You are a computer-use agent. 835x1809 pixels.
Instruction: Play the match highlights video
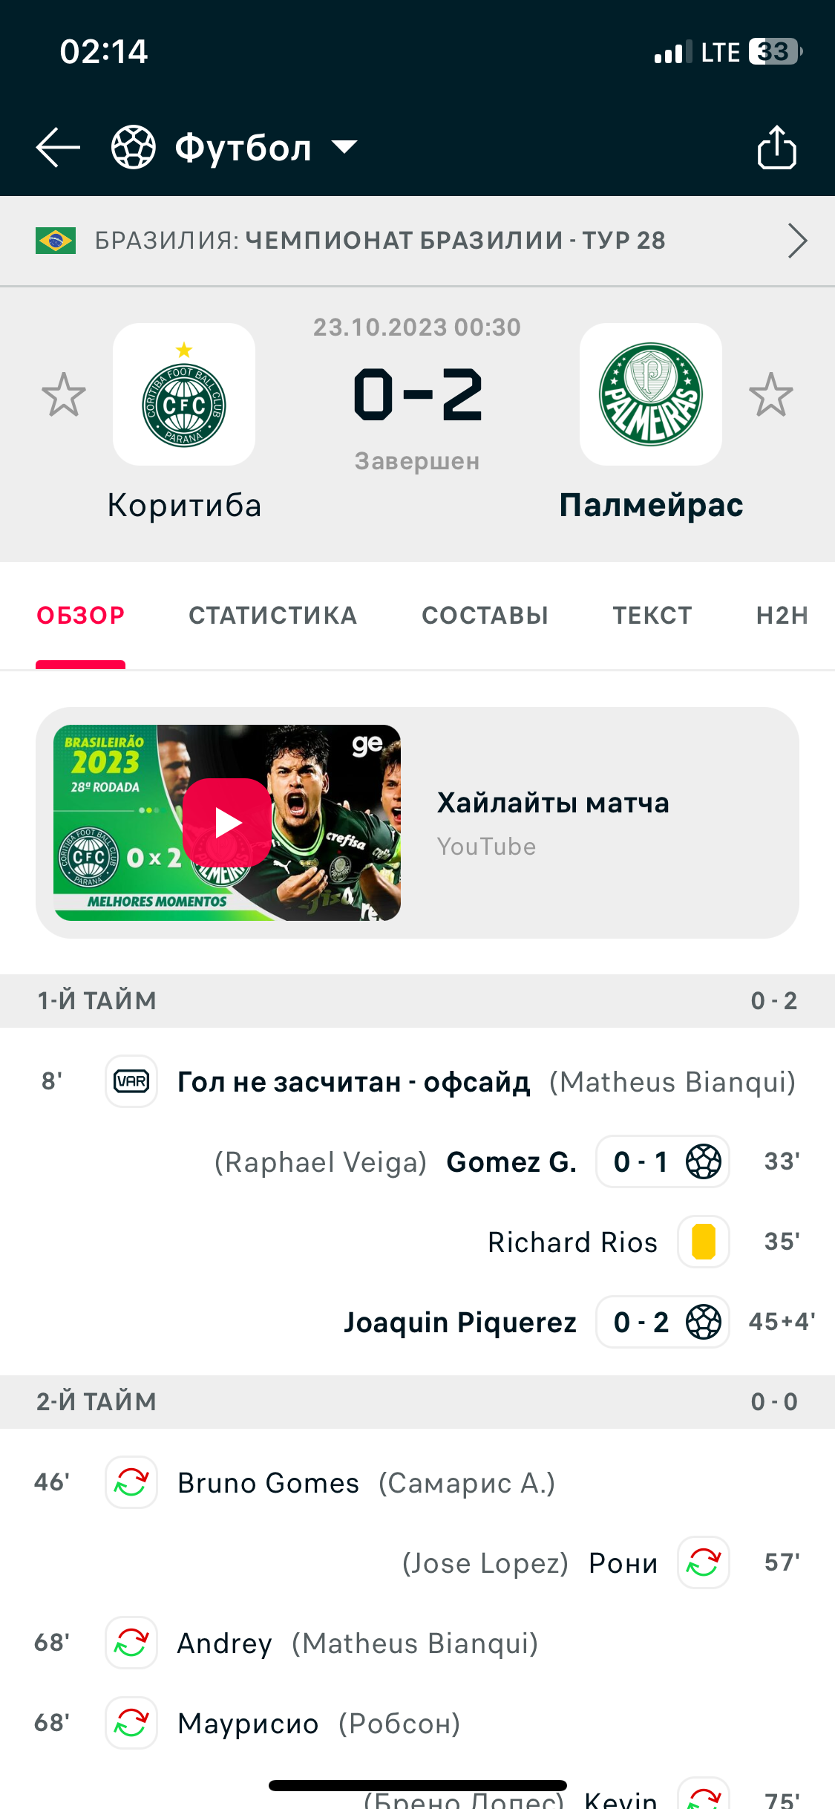click(x=227, y=823)
